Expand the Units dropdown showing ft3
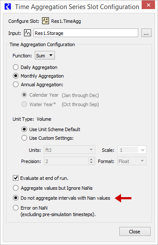This screenshot has height=245, width=158. click(70, 150)
